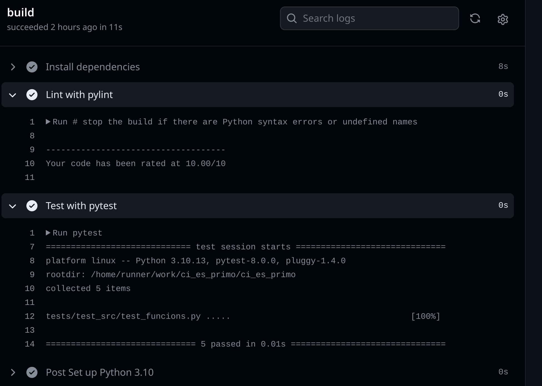Click 'succeeded 2 hours ago in 11s' text
Image resolution: width=542 pixels, height=386 pixels.
(x=65, y=27)
